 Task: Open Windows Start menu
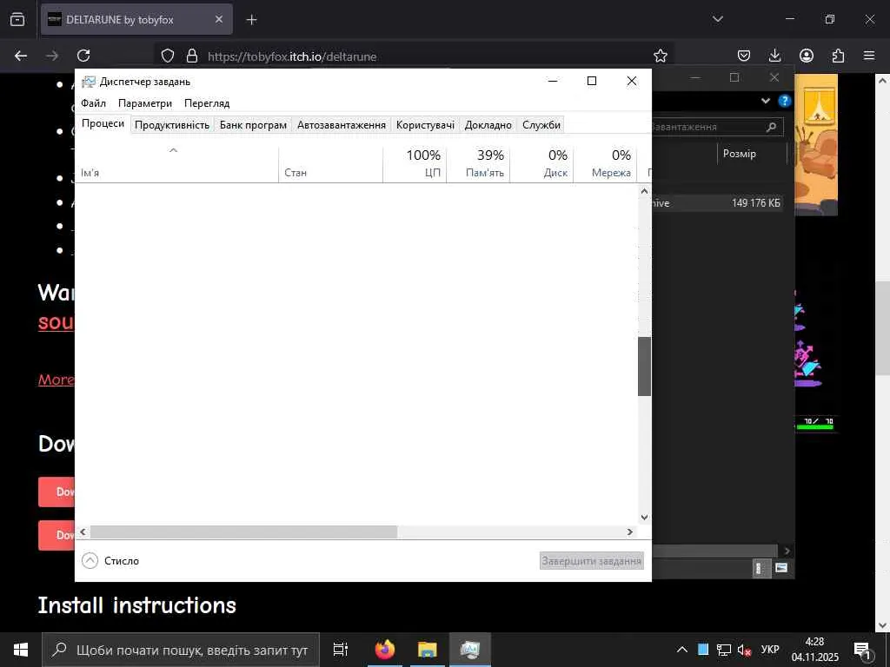[21, 650]
